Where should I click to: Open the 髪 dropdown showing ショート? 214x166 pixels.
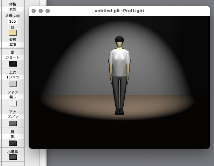tap(13, 57)
